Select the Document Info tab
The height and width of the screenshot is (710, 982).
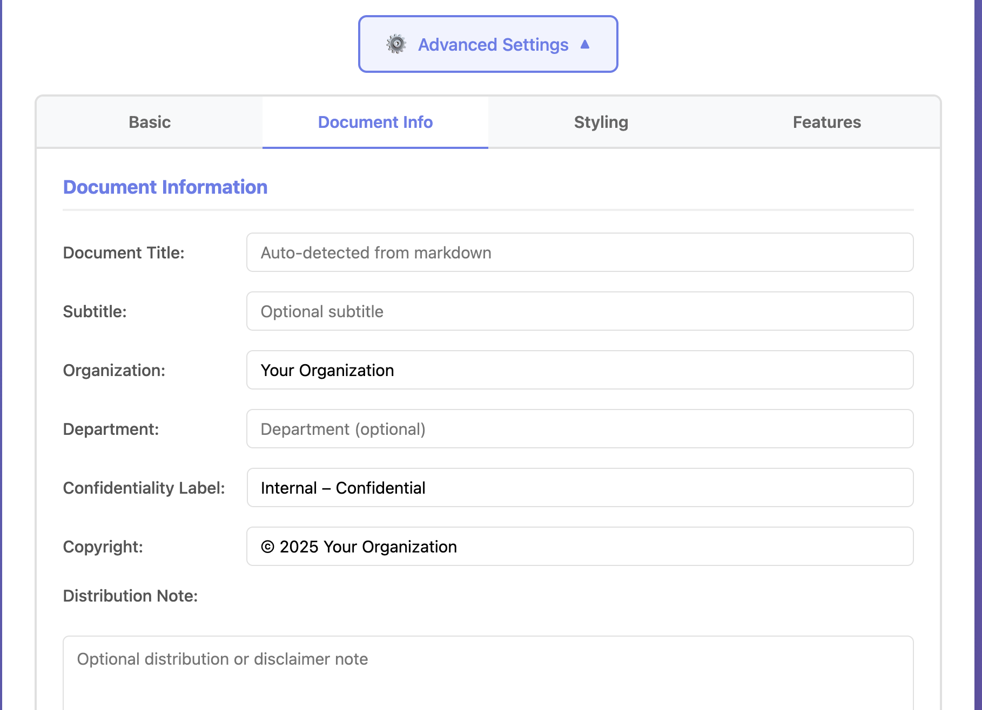[x=375, y=122]
